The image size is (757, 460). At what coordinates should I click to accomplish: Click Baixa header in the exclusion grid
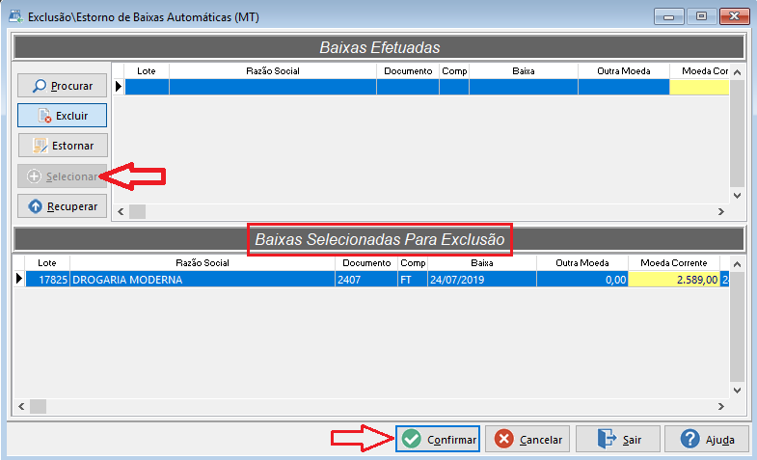coord(482,263)
